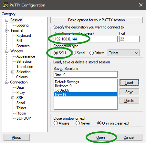Go to the Colours settings panel
This screenshot has height=143, width=146.
(x=22, y=77)
